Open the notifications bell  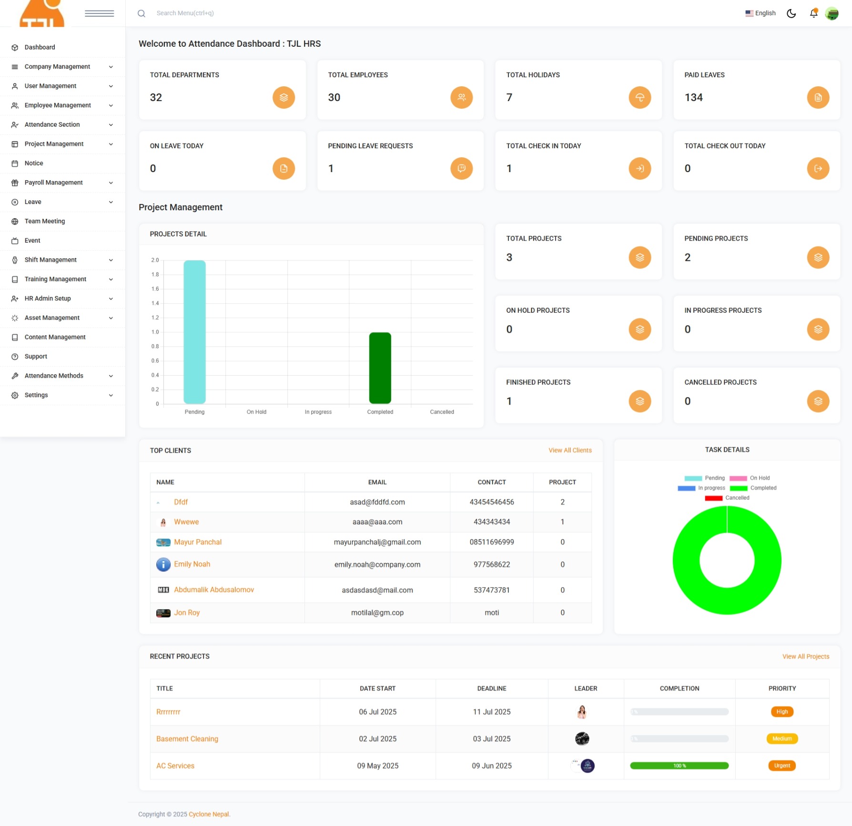tap(813, 13)
